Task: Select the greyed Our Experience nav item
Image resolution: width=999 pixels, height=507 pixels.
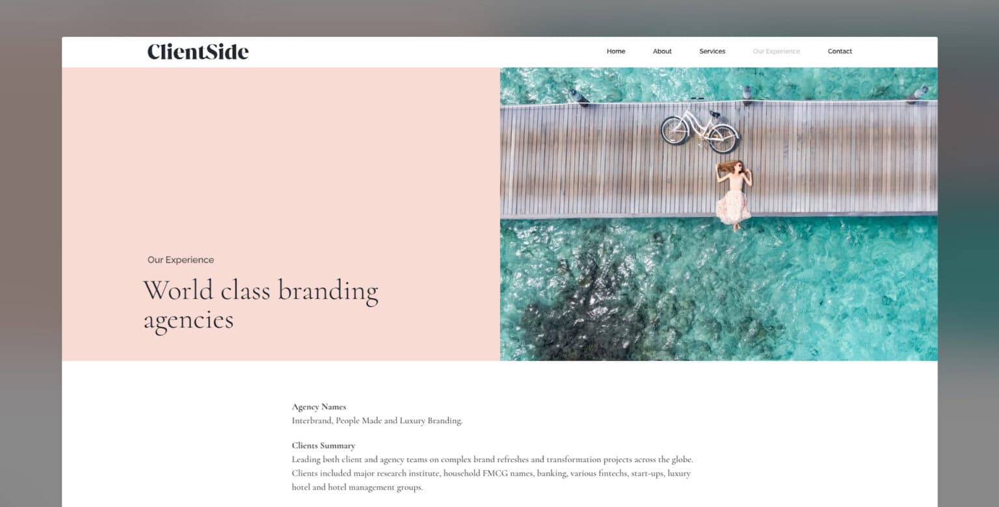Action: pyautogui.click(x=777, y=51)
